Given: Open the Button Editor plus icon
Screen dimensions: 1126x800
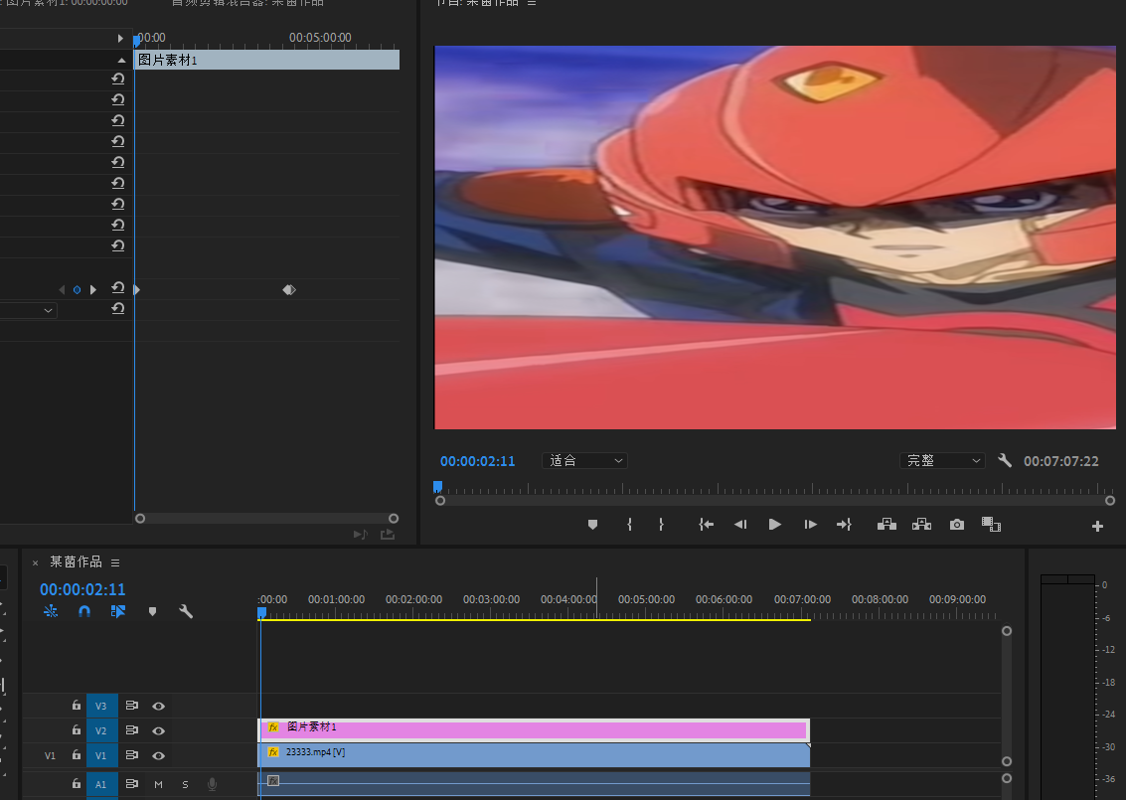Looking at the screenshot, I should pyautogui.click(x=1097, y=527).
